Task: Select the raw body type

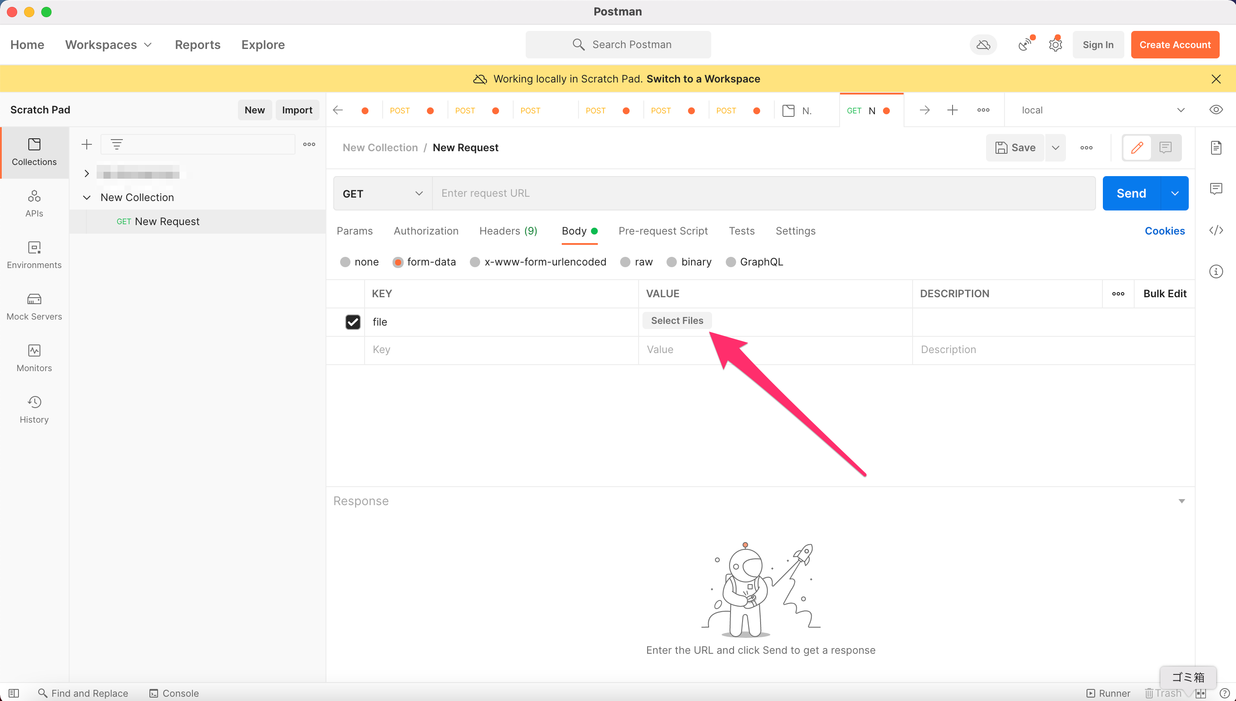Action: tap(625, 262)
